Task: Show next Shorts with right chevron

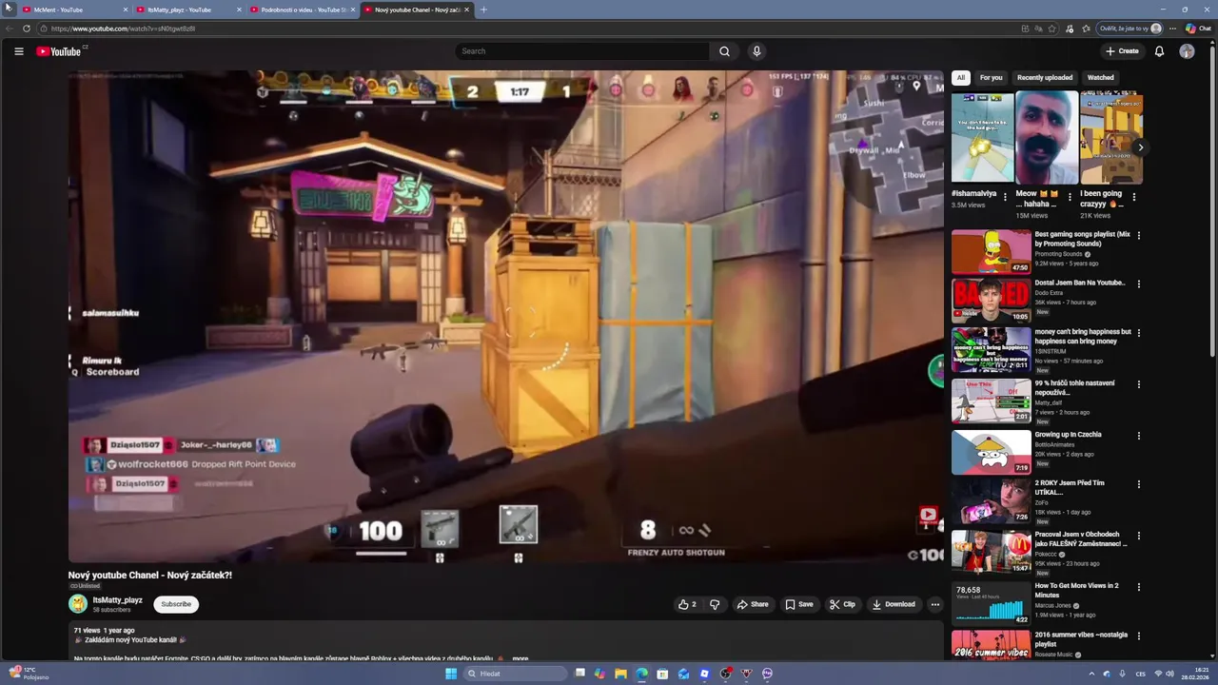Action: (x=1140, y=147)
